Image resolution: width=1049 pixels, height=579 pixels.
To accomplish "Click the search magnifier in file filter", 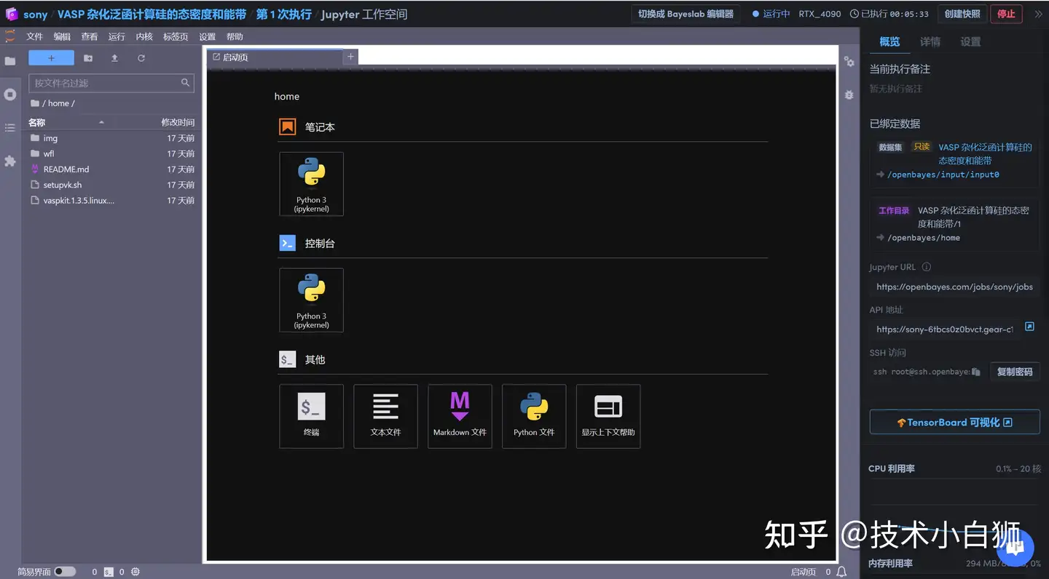I will pyautogui.click(x=185, y=83).
